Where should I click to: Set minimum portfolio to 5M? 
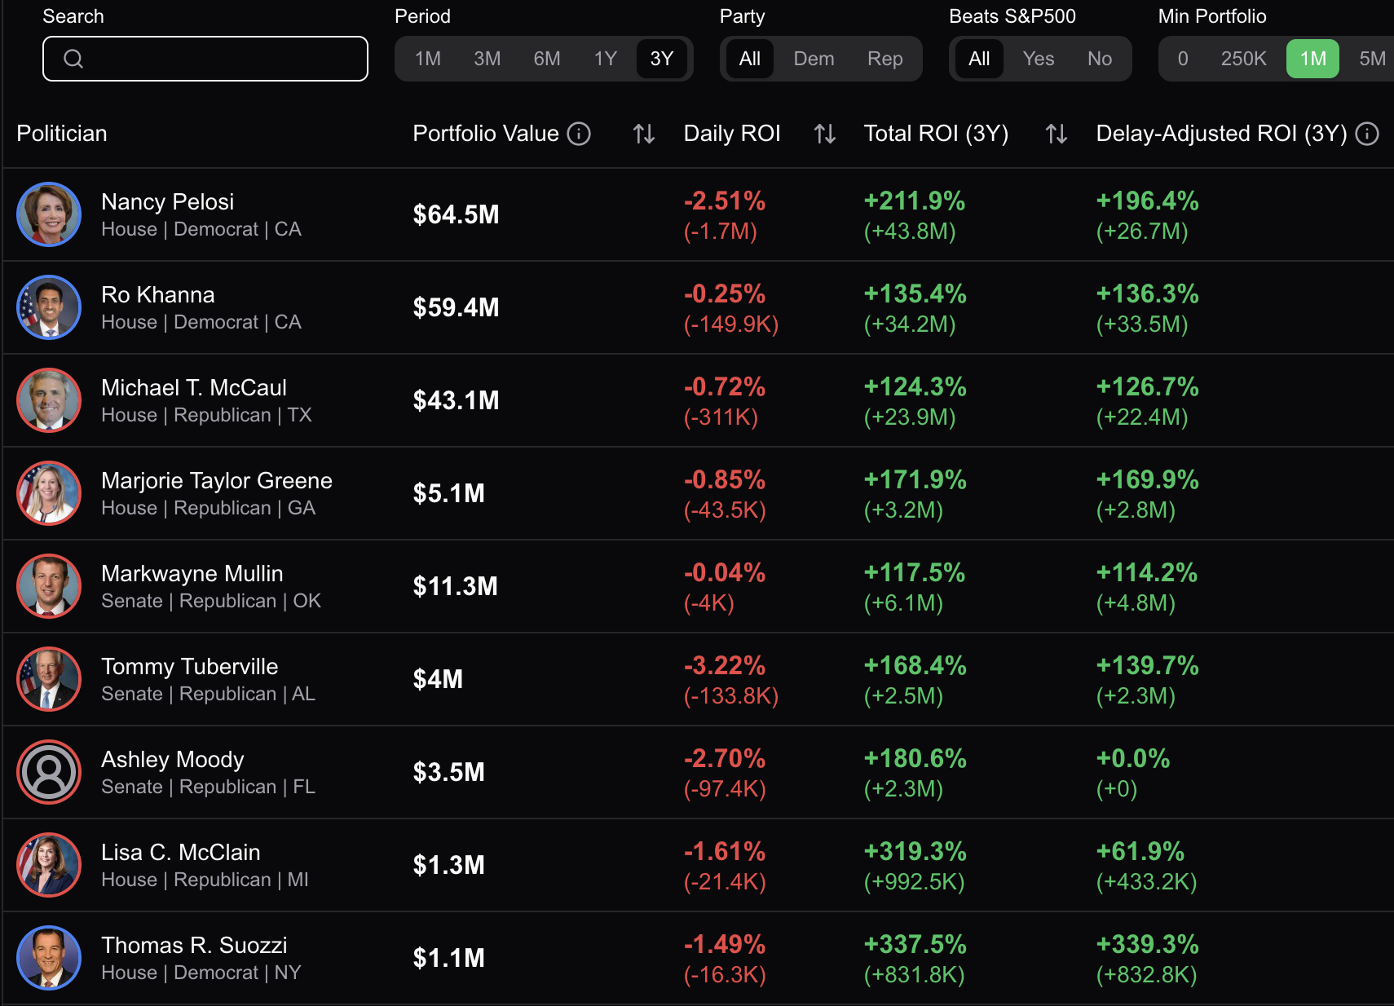pyautogui.click(x=1372, y=59)
